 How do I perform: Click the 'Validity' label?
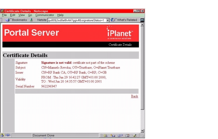[20, 79]
